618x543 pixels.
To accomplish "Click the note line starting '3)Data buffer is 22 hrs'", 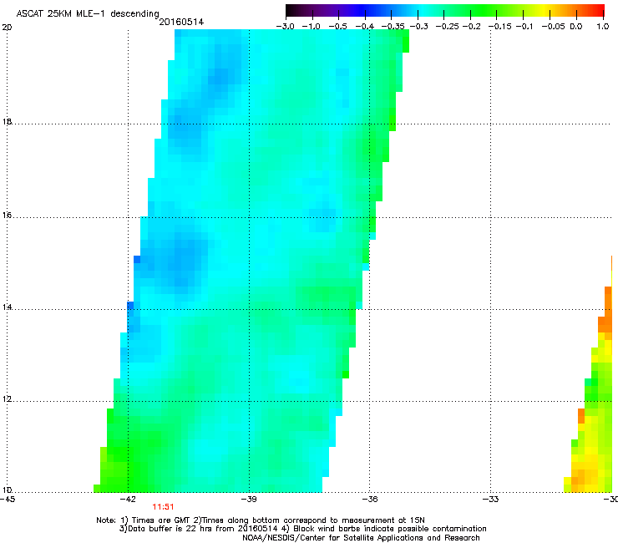I will point(302,529).
